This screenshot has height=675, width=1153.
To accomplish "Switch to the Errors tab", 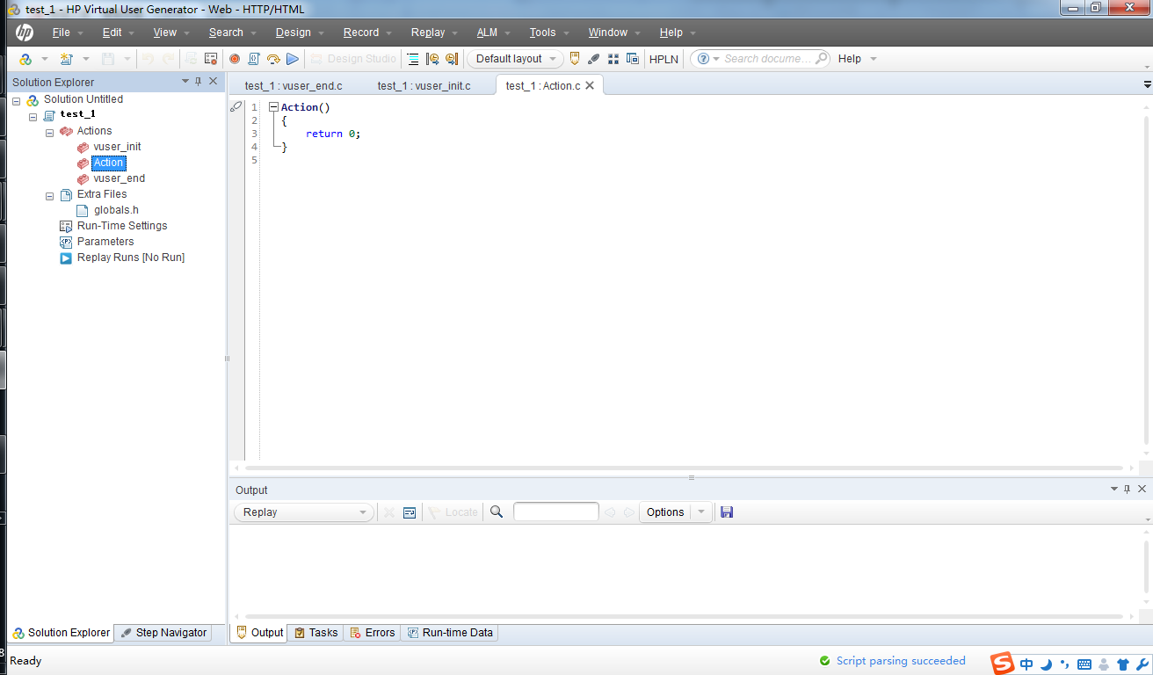I will pos(373,633).
